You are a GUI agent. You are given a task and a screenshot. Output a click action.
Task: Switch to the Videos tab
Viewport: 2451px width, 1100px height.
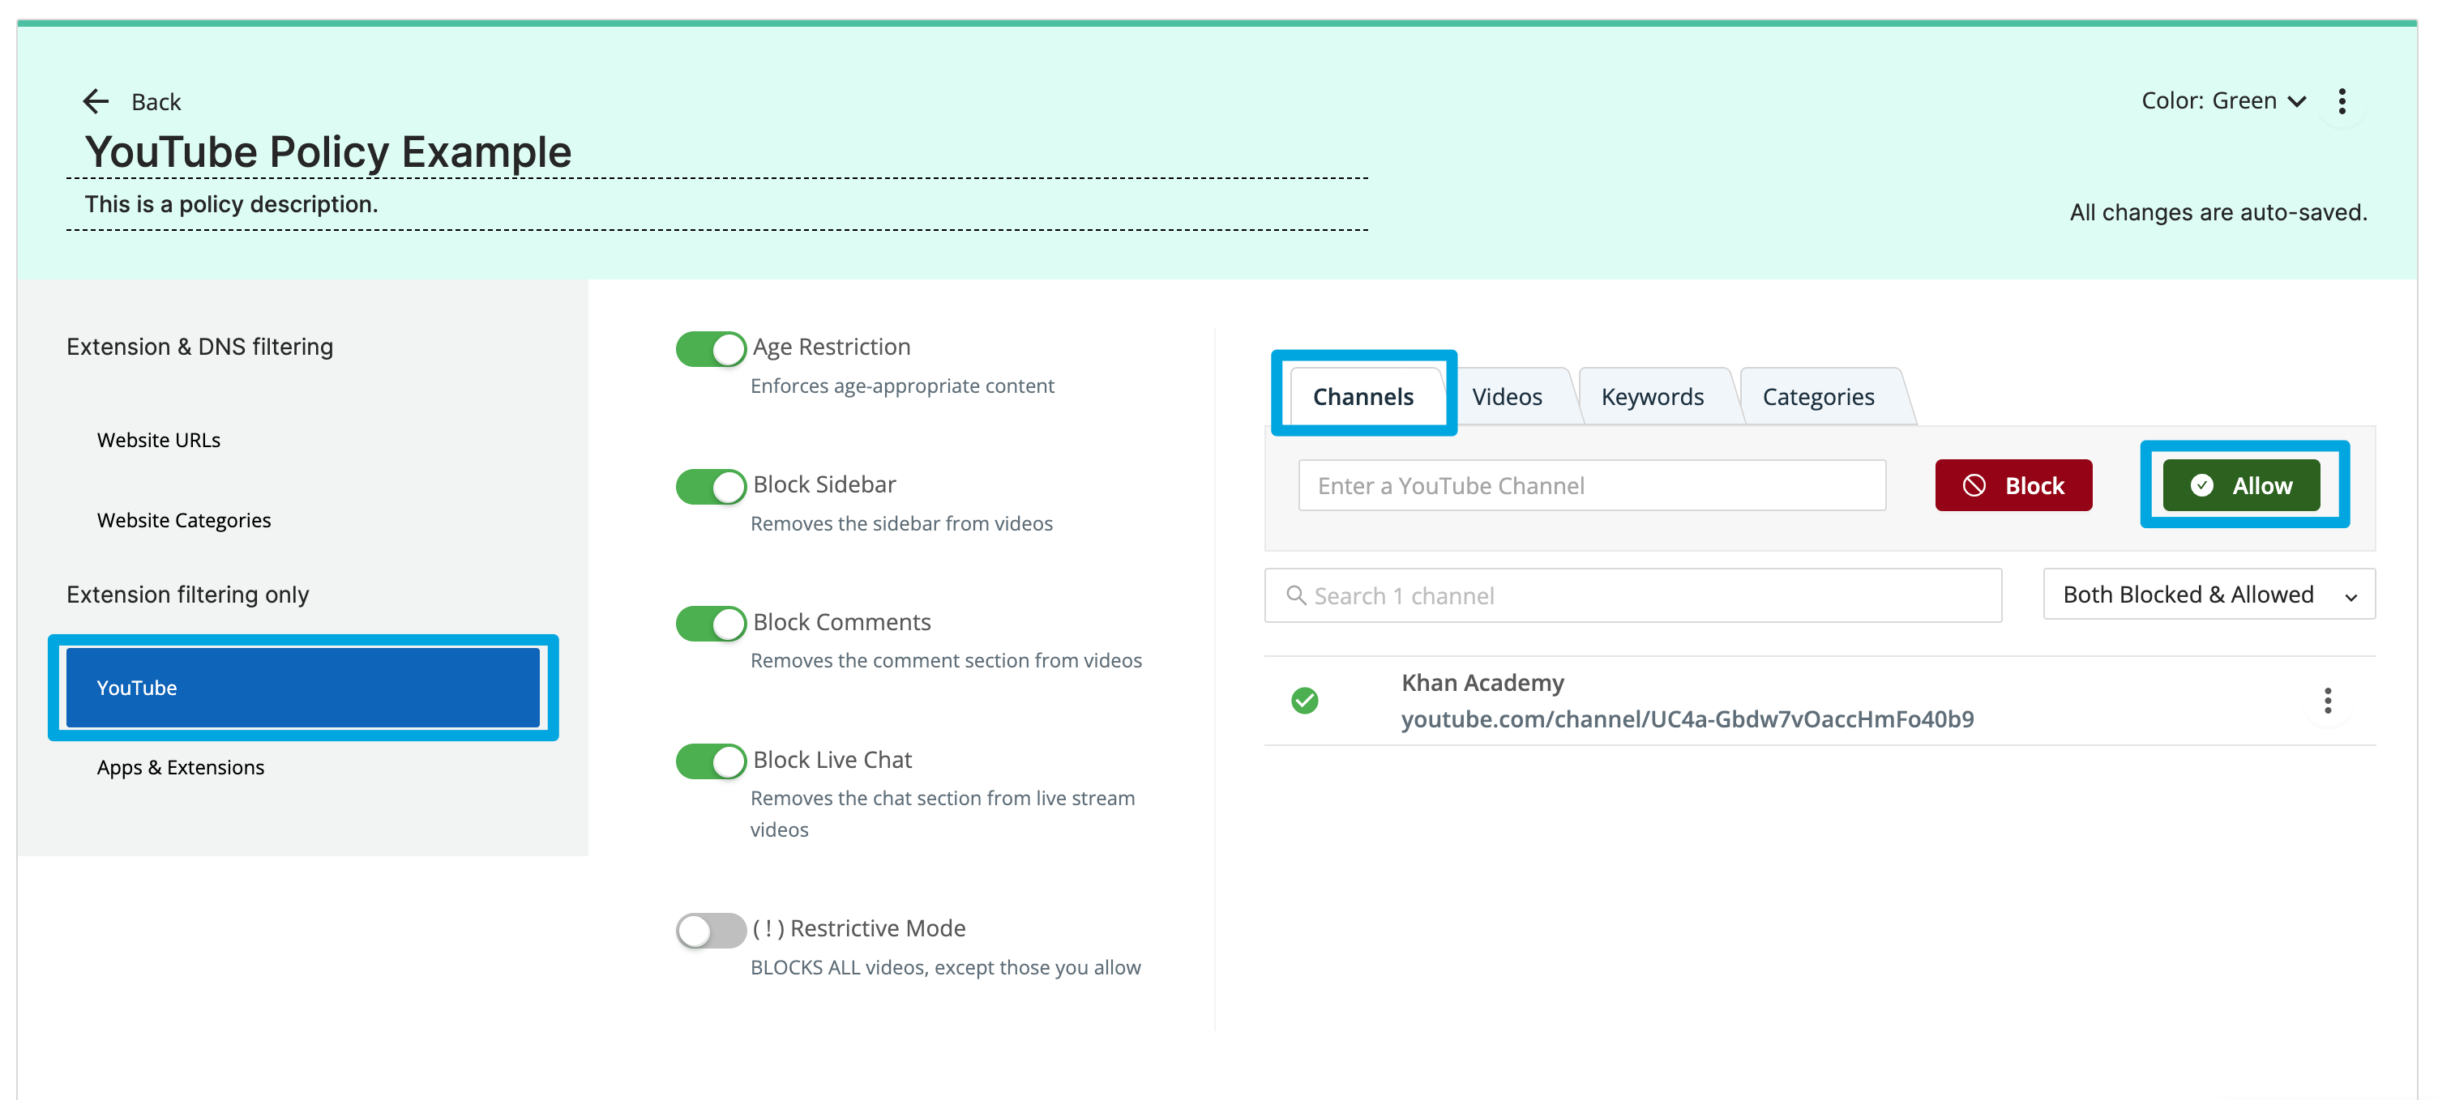click(1507, 395)
